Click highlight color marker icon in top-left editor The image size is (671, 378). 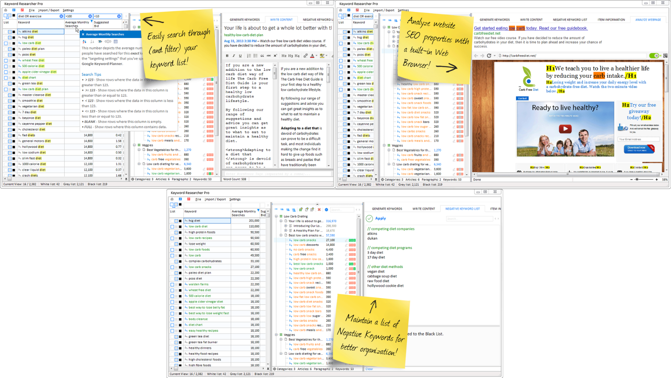tap(322, 56)
